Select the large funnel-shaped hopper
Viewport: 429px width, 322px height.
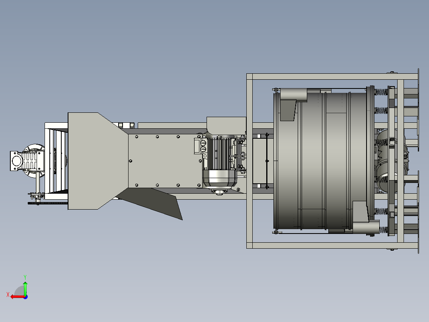click(x=97, y=161)
